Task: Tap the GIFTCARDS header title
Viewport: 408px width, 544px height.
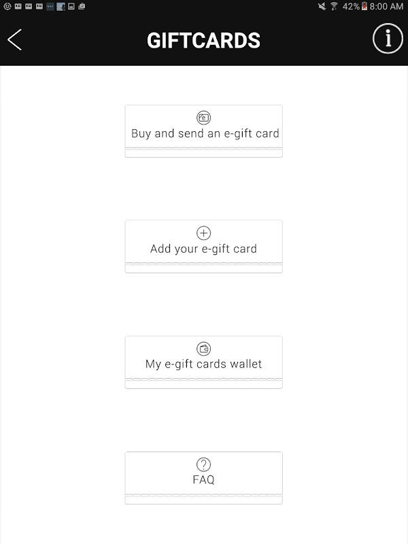Action: 203,40
